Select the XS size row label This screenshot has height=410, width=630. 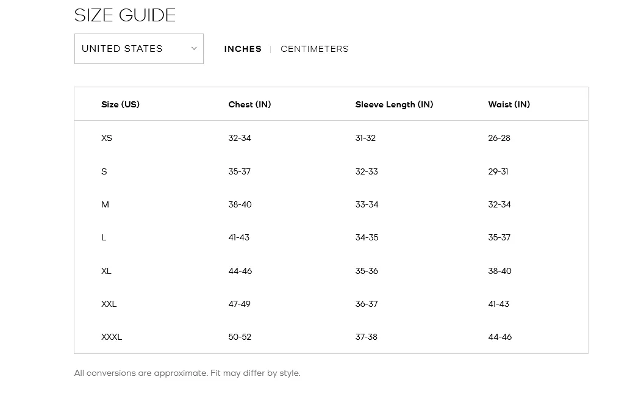coord(107,138)
